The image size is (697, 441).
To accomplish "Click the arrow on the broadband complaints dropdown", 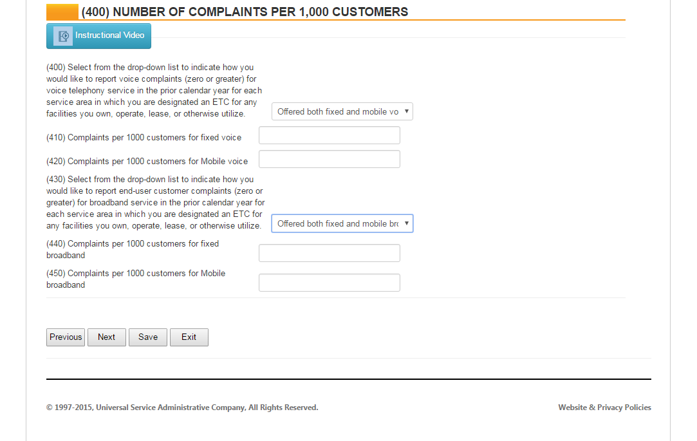I will click(x=406, y=223).
